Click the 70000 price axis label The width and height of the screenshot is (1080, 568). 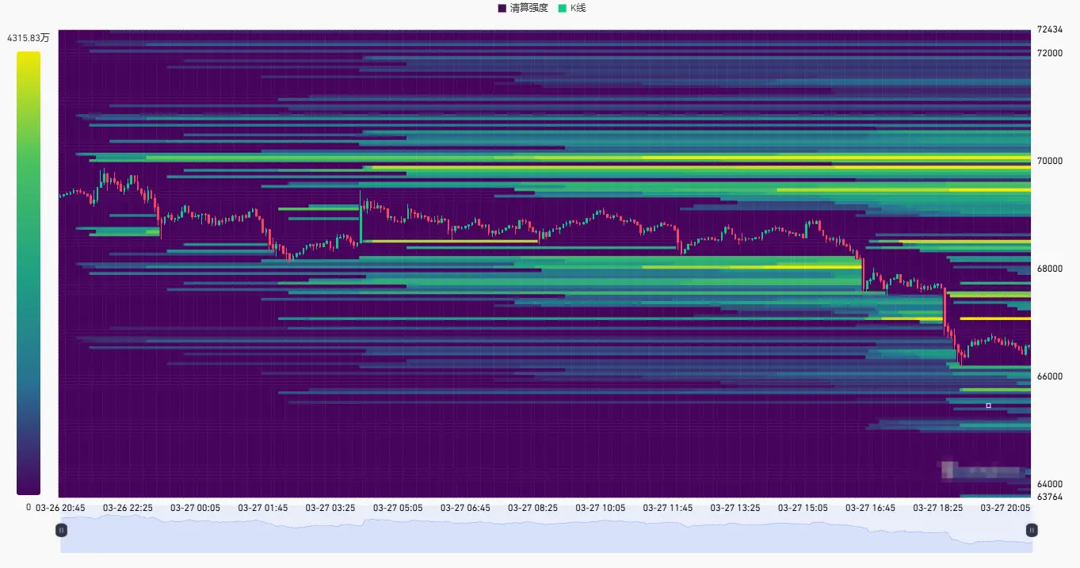(x=1050, y=161)
